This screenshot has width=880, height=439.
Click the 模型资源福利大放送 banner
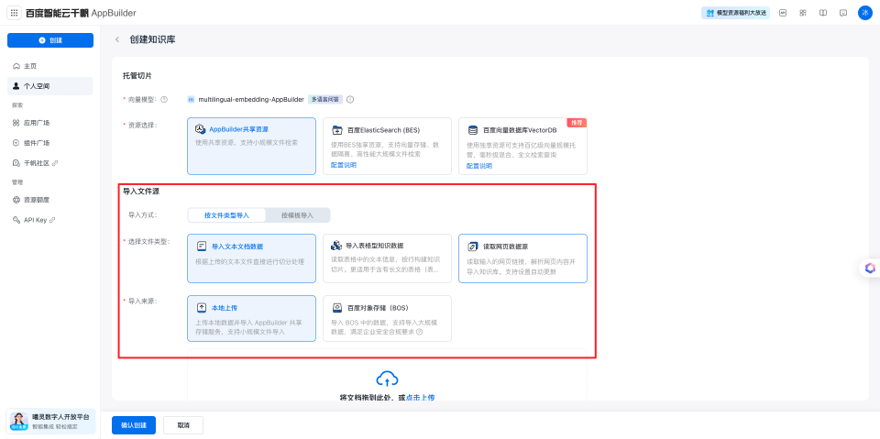(735, 13)
